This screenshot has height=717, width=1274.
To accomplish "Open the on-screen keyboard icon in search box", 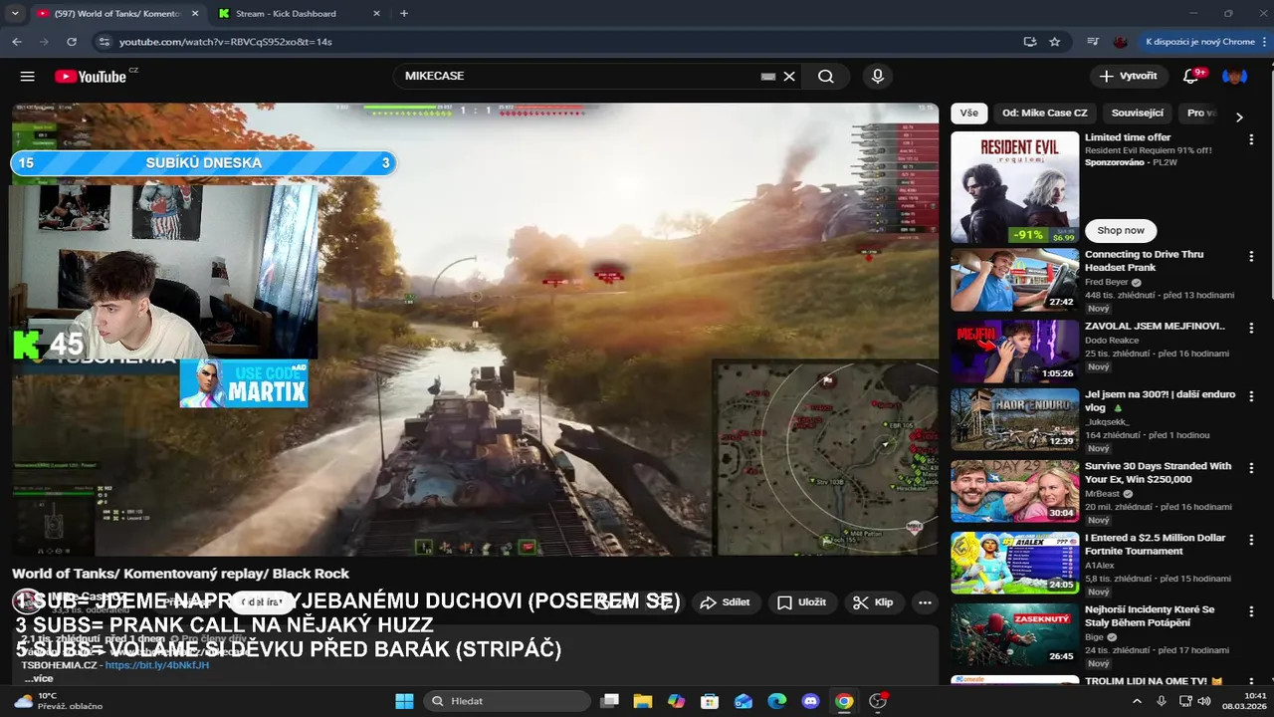I will (x=768, y=76).
